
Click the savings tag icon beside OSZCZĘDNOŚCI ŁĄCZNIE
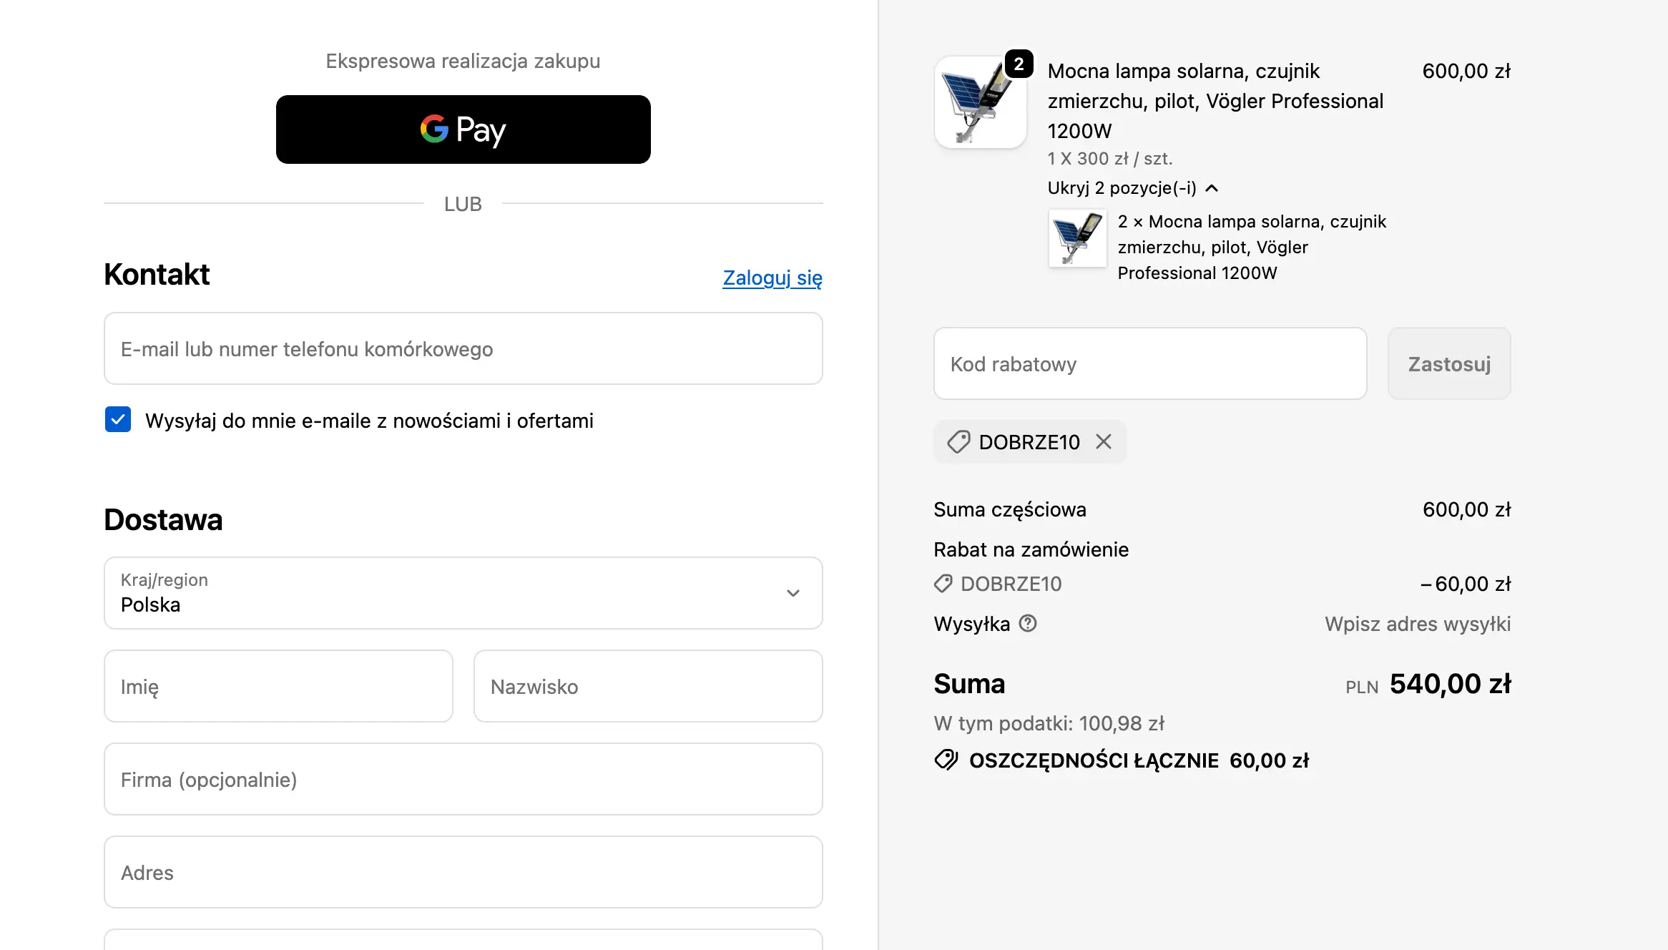[946, 760]
